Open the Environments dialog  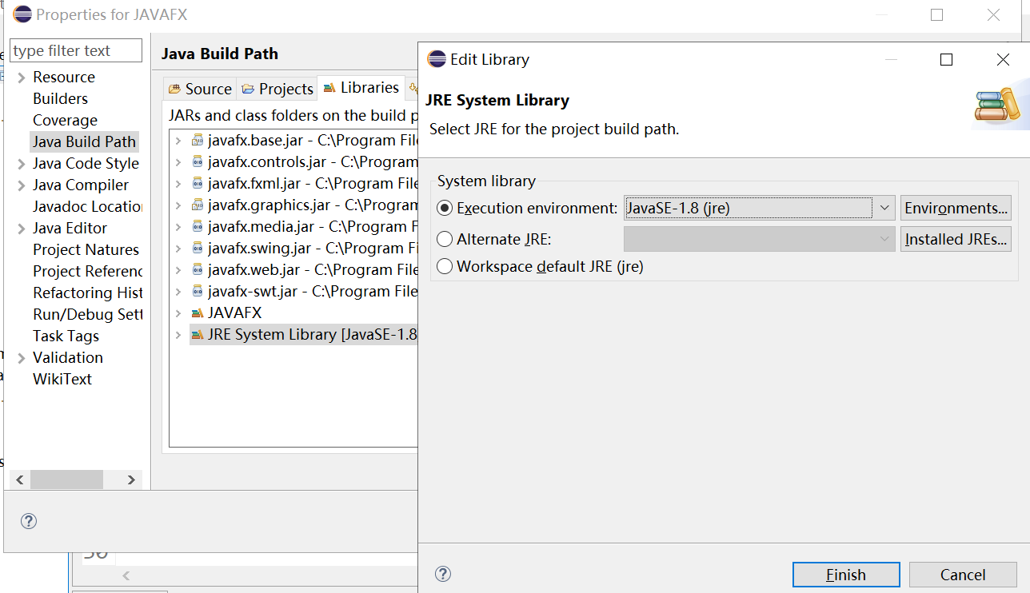[x=956, y=207]
